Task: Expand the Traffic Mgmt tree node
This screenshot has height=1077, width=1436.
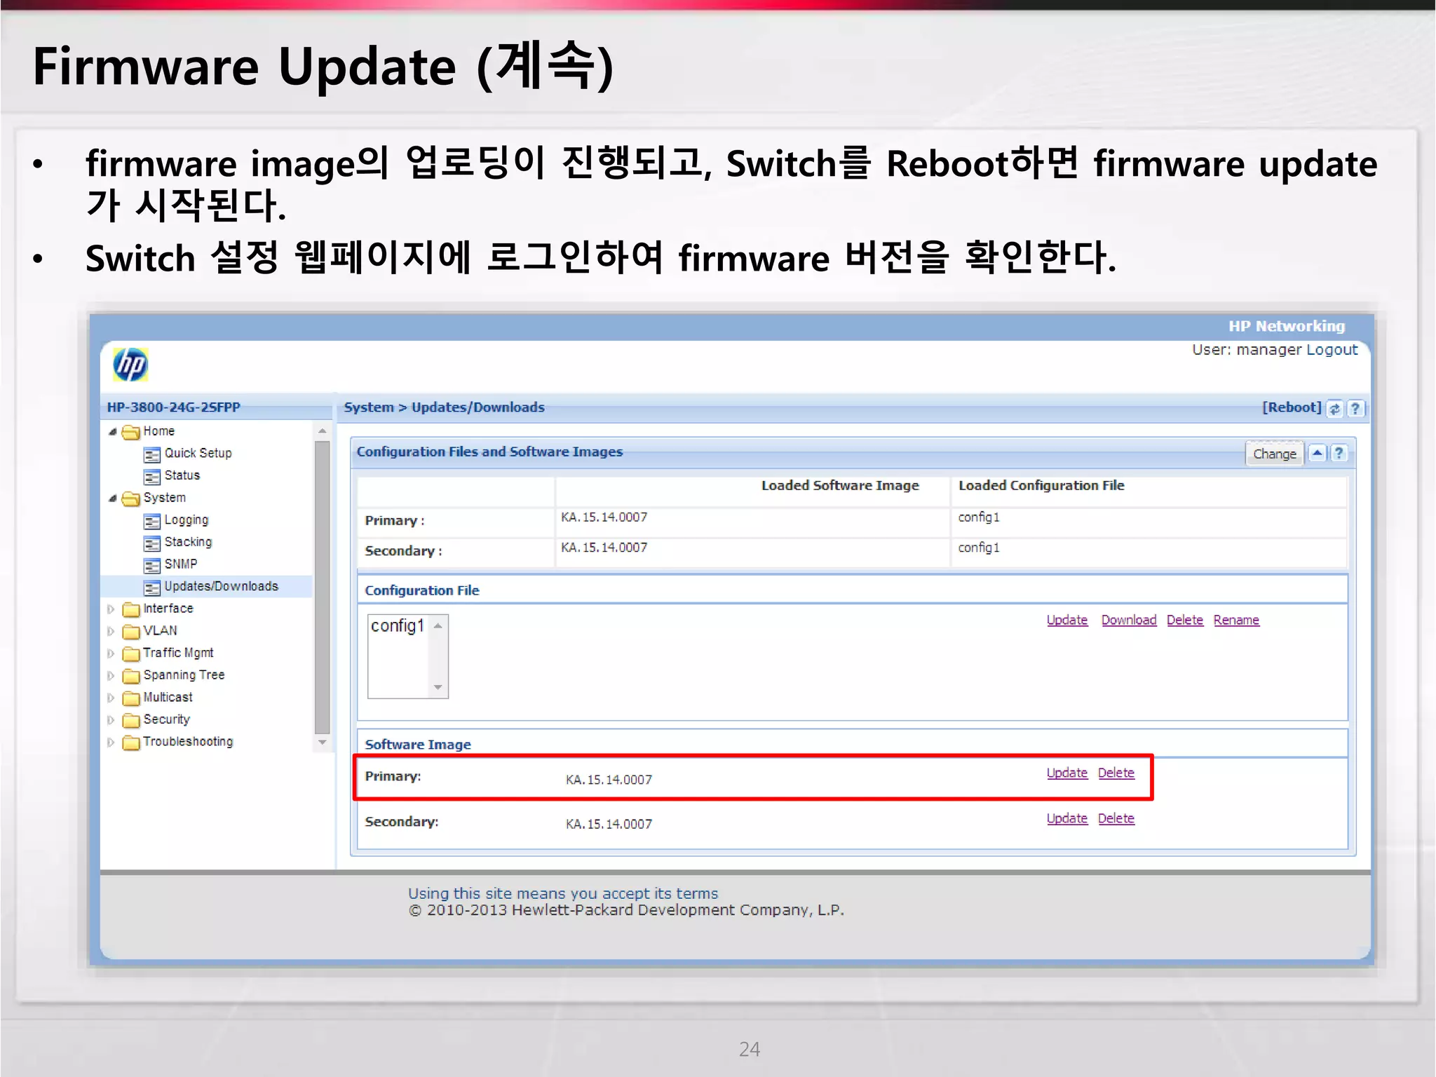Action: (111, 653)
